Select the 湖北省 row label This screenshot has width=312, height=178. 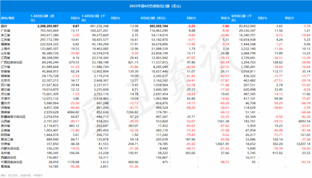5,90
